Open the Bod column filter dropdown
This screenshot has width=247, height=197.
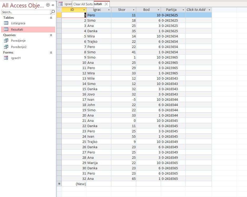pyautogui.click(x=159, y=10)
